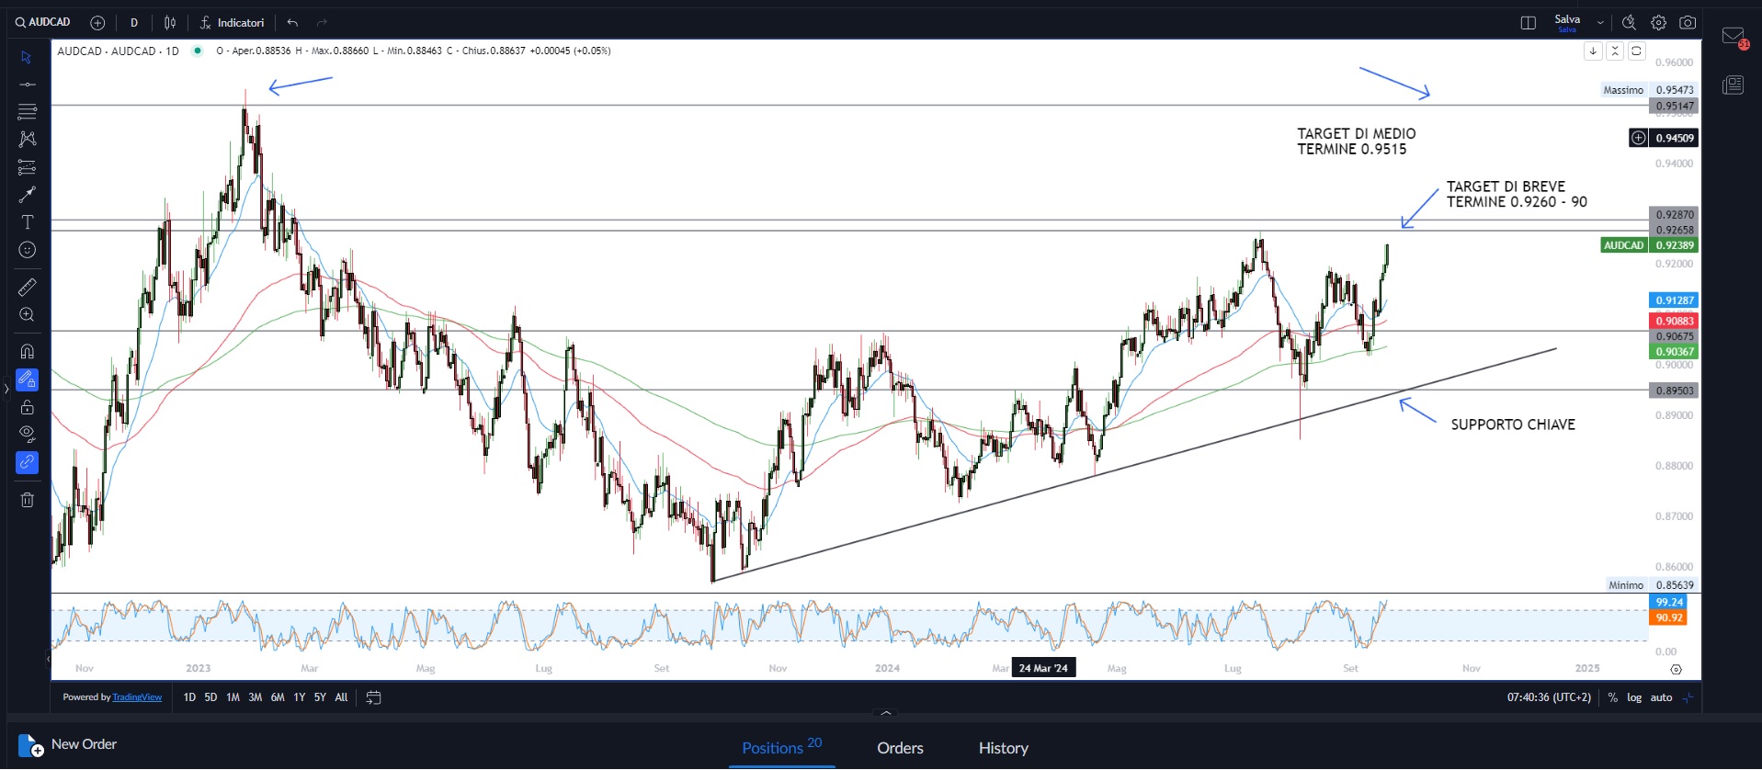Screen dimensions: 1762x770
Task: Click the AUDCAD symbol search field
Action: coord(44,23)
